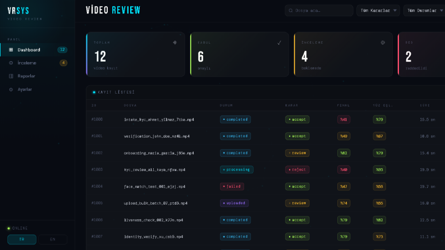Select the Red 2 summary card
The image size is (445, 250).
point(421,54)
